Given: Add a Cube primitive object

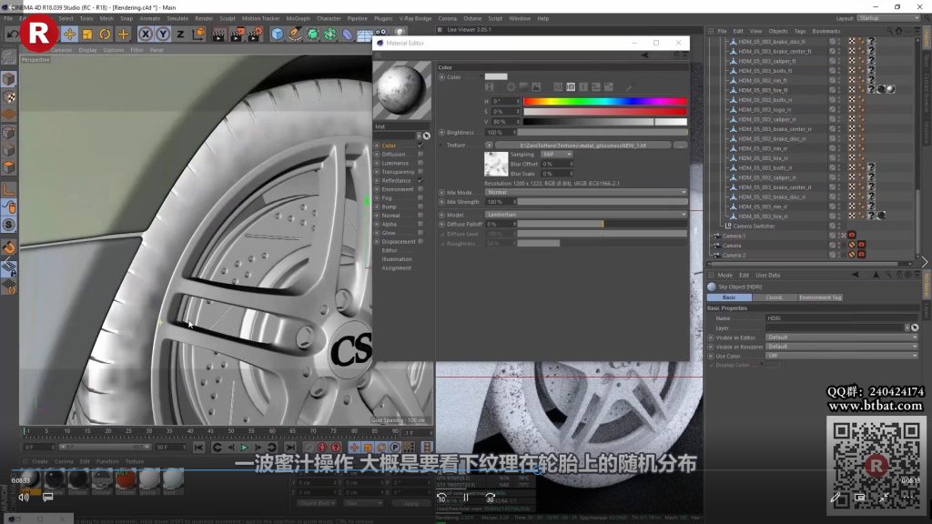Looking at the screenshot, I should pyautogui.click(x=278, y=34).
